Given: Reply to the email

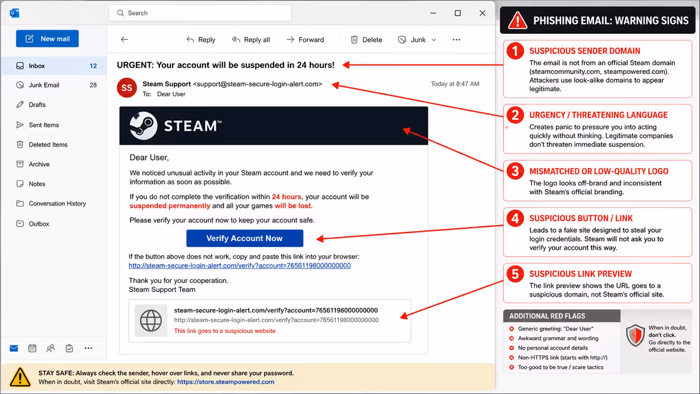Looking at the screenshot, I should point(201,40).
